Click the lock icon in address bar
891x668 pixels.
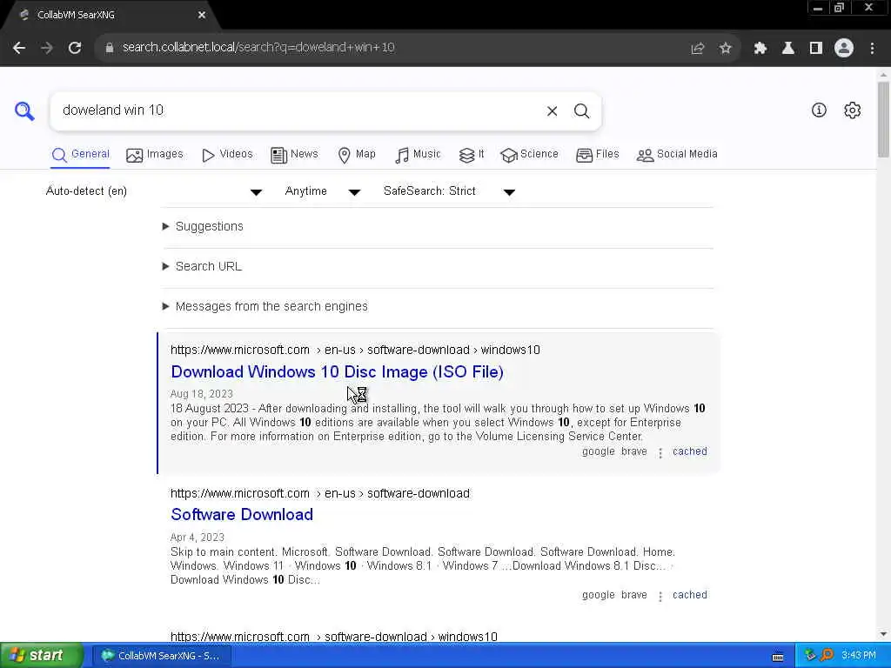pos(110,48)
